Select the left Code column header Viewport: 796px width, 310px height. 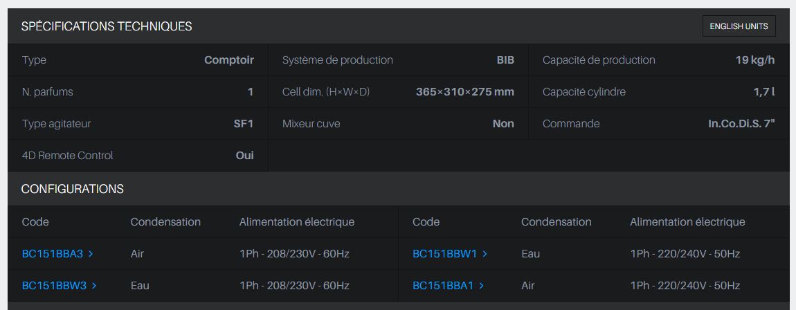click(35, 222)
